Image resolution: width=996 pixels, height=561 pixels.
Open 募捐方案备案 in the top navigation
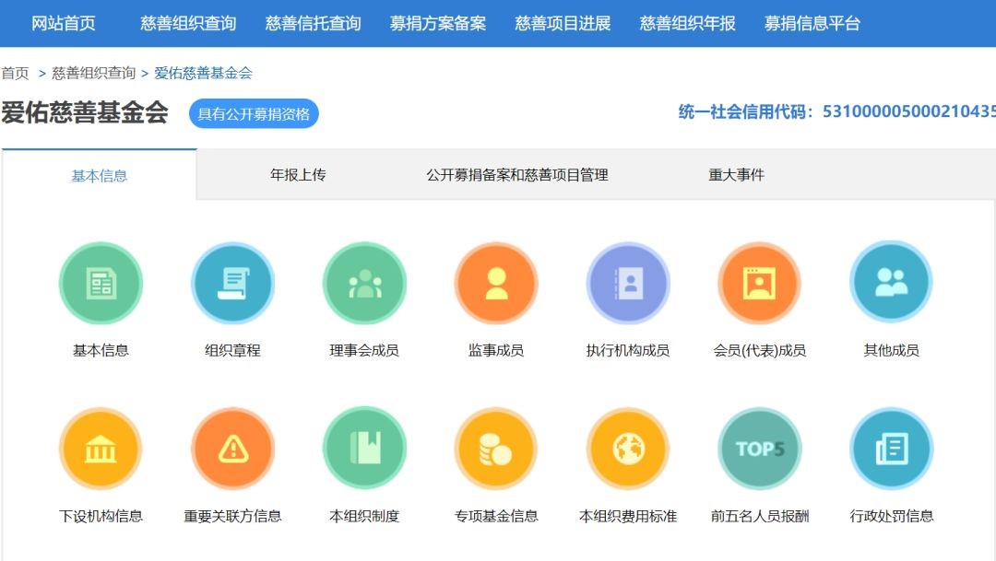coord(438,23)
